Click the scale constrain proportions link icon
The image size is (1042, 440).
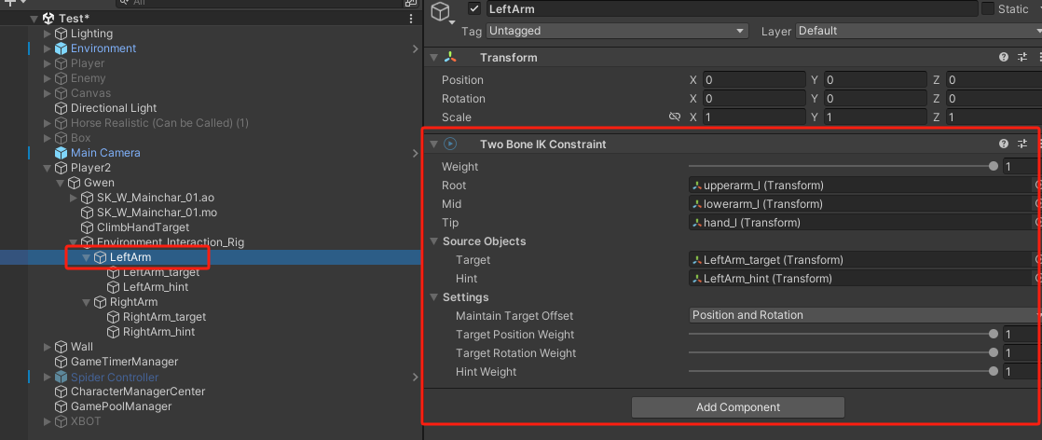(675, 117)
